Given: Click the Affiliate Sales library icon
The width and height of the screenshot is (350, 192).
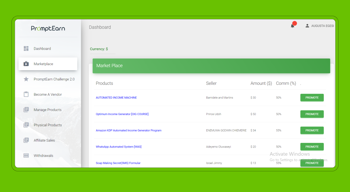Looking at the screenshot, I should [26, 140].
